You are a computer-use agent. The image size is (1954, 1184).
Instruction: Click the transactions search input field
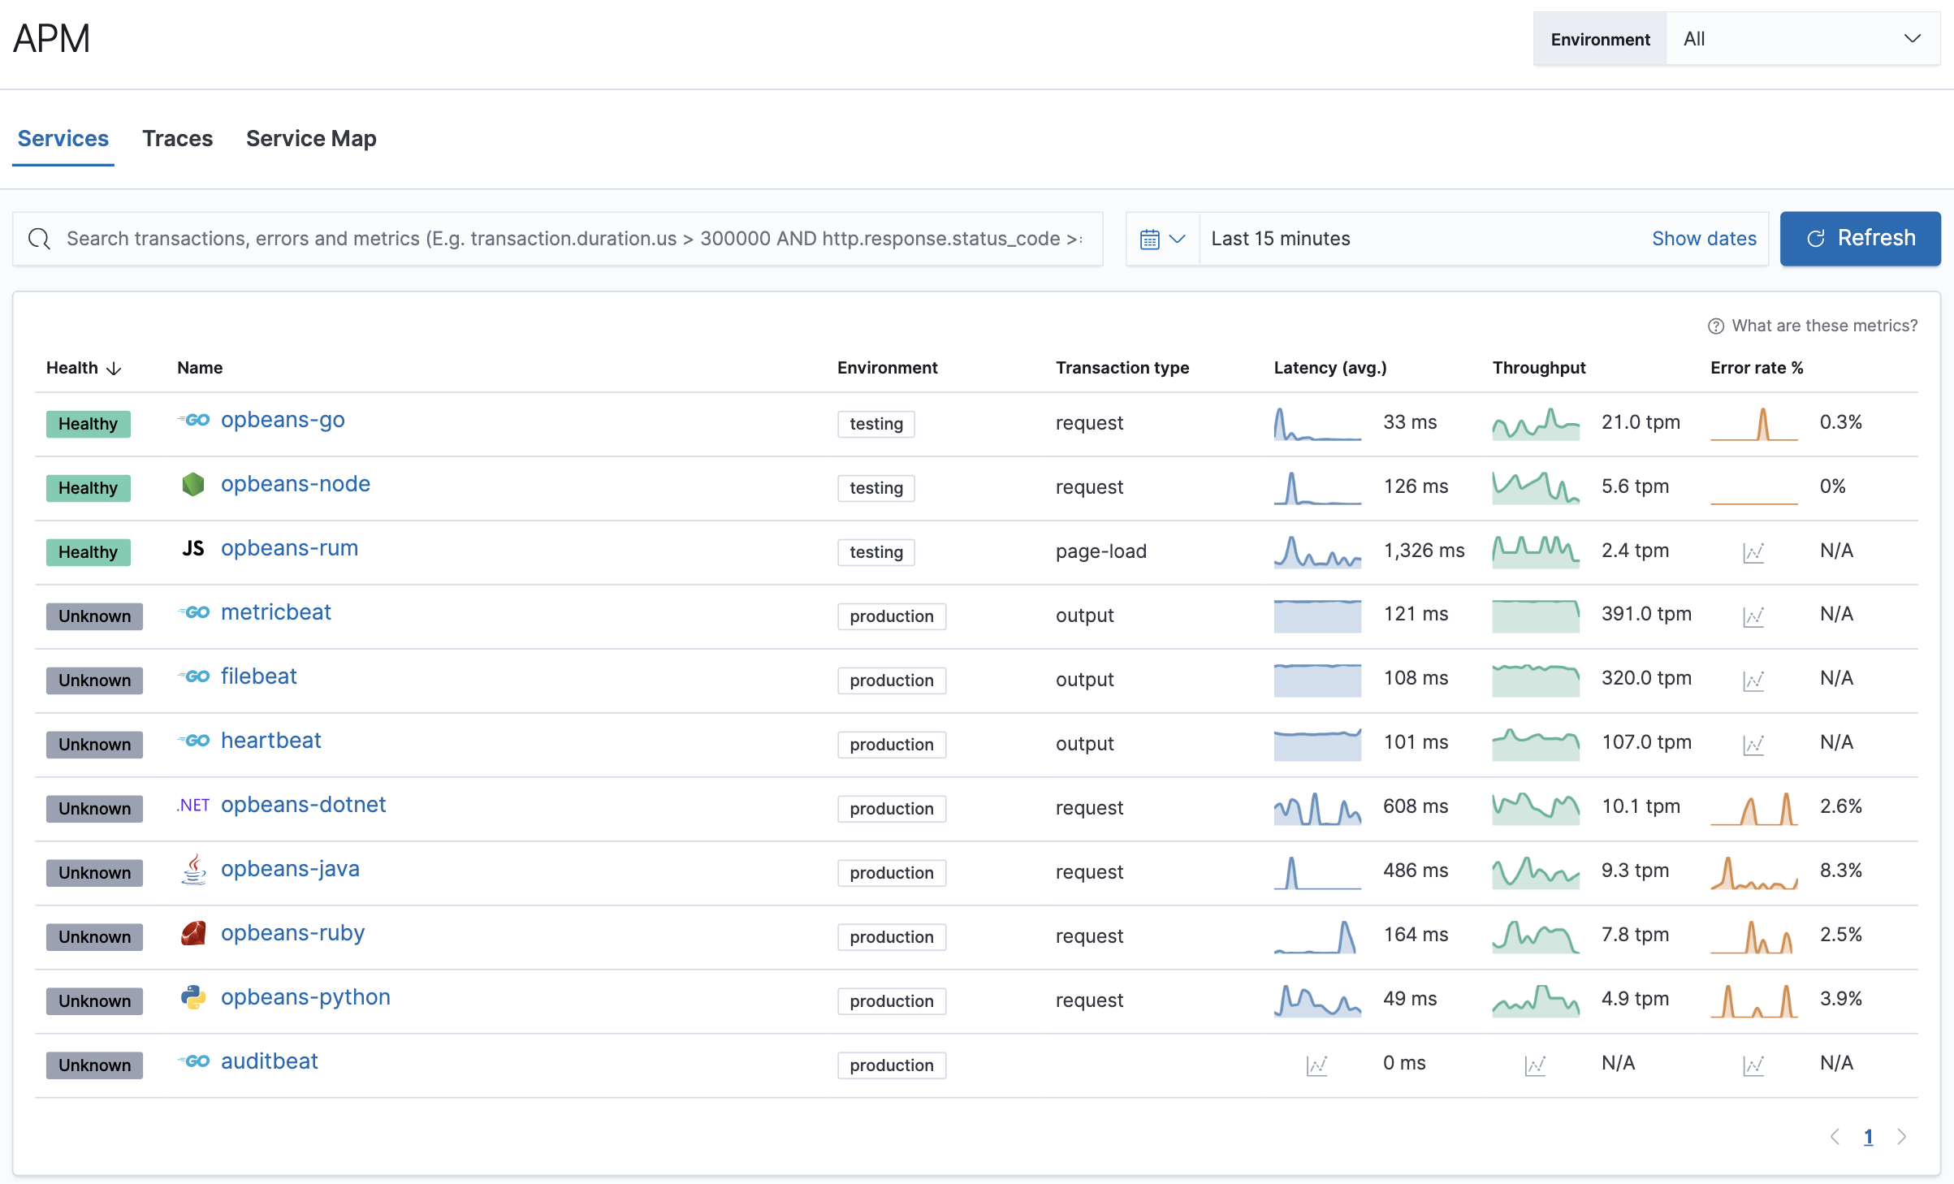pos(568,239)
